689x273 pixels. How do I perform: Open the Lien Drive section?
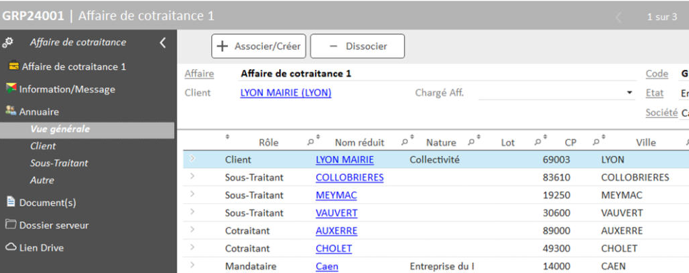pos(41,247)
